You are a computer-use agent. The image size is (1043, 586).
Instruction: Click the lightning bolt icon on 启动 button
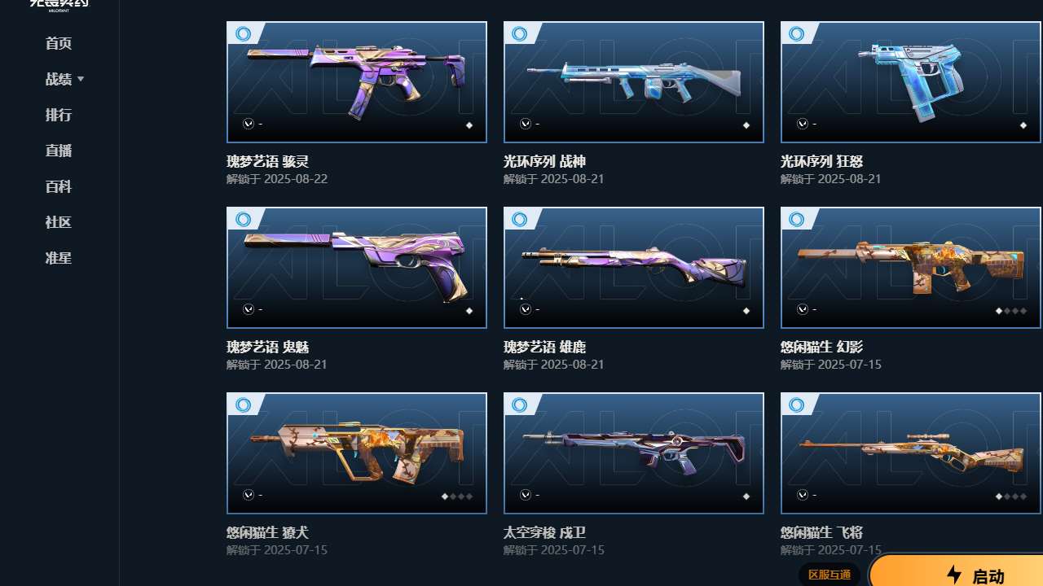click(954, 575)
